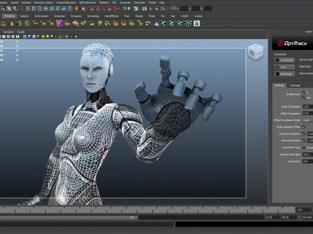The image size is (313, 234).
Task: Select the polygon torus shelf icon
Action: (x=3, y=24)
